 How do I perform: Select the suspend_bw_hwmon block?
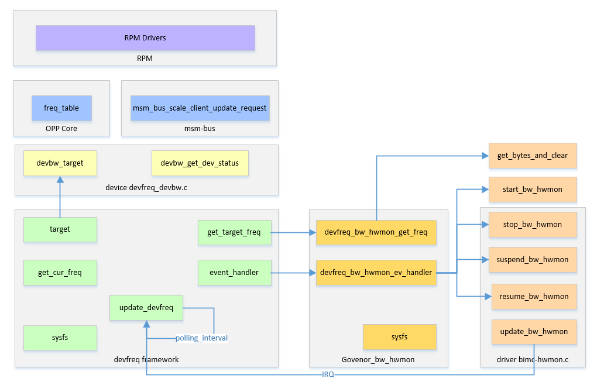(532, 260)
